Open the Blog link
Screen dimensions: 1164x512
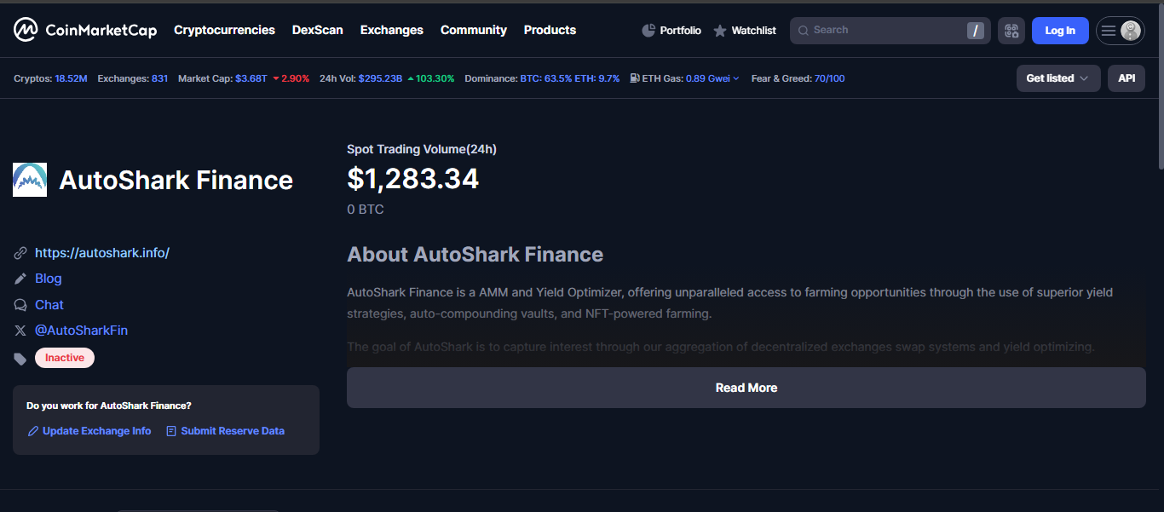(x=49, y=279)
